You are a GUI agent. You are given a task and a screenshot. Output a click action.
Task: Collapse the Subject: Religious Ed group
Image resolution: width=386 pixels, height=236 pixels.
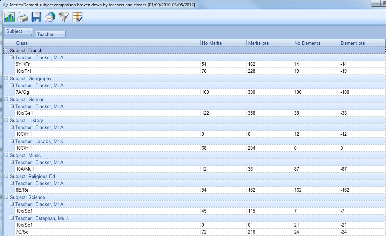[x=6, y=176]
